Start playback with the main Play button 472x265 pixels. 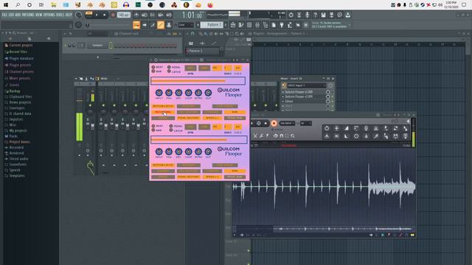pyautogui.click(x=97, y=15)
